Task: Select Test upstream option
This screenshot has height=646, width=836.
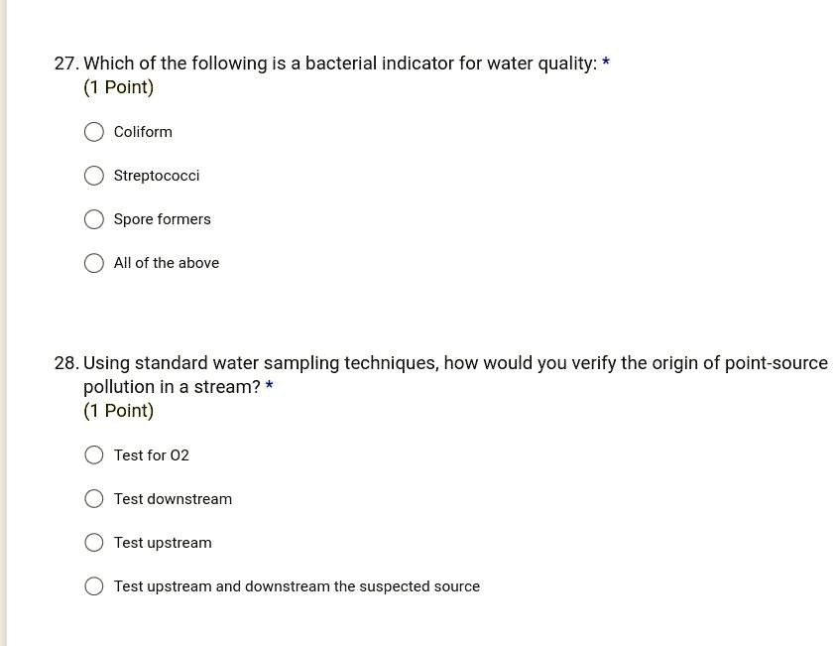Action: 93,542
